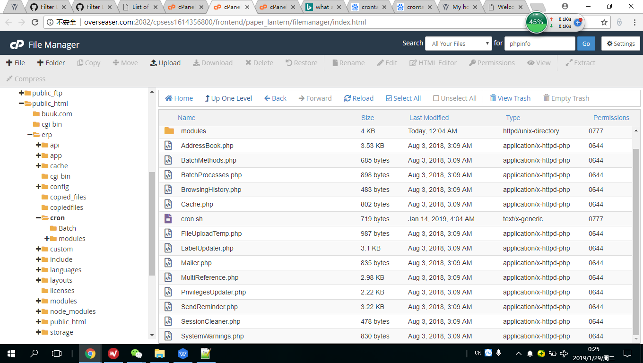
Task: Collapse the erp tree folder
Action: tap(30, 135)
